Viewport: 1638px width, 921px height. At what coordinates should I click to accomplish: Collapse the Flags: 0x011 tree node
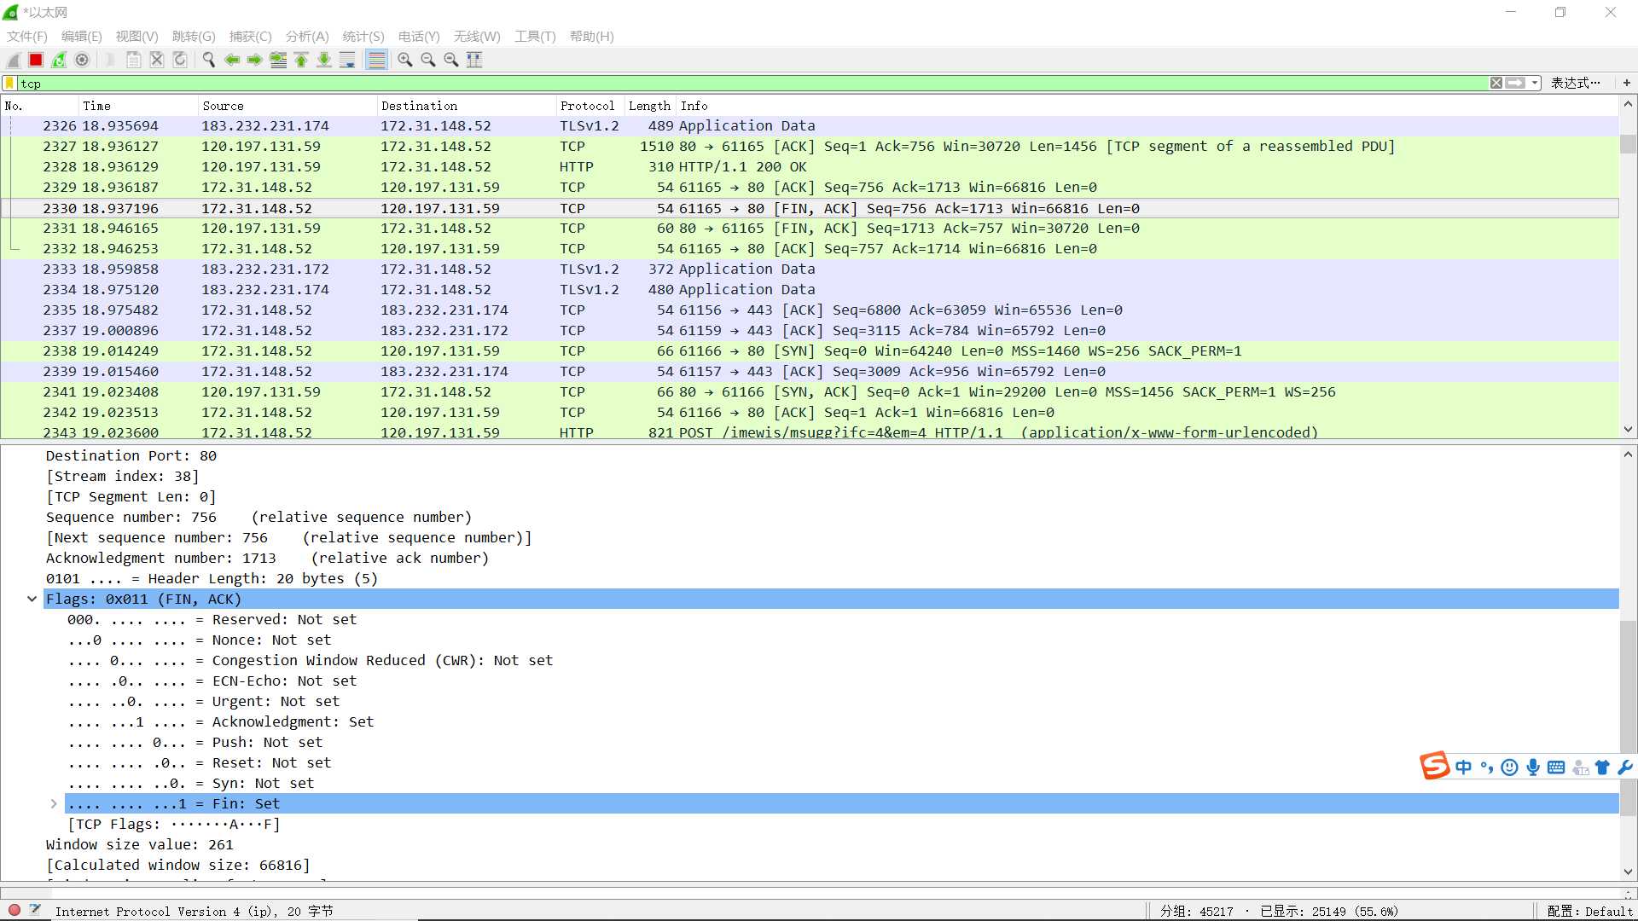coord(32,599)
